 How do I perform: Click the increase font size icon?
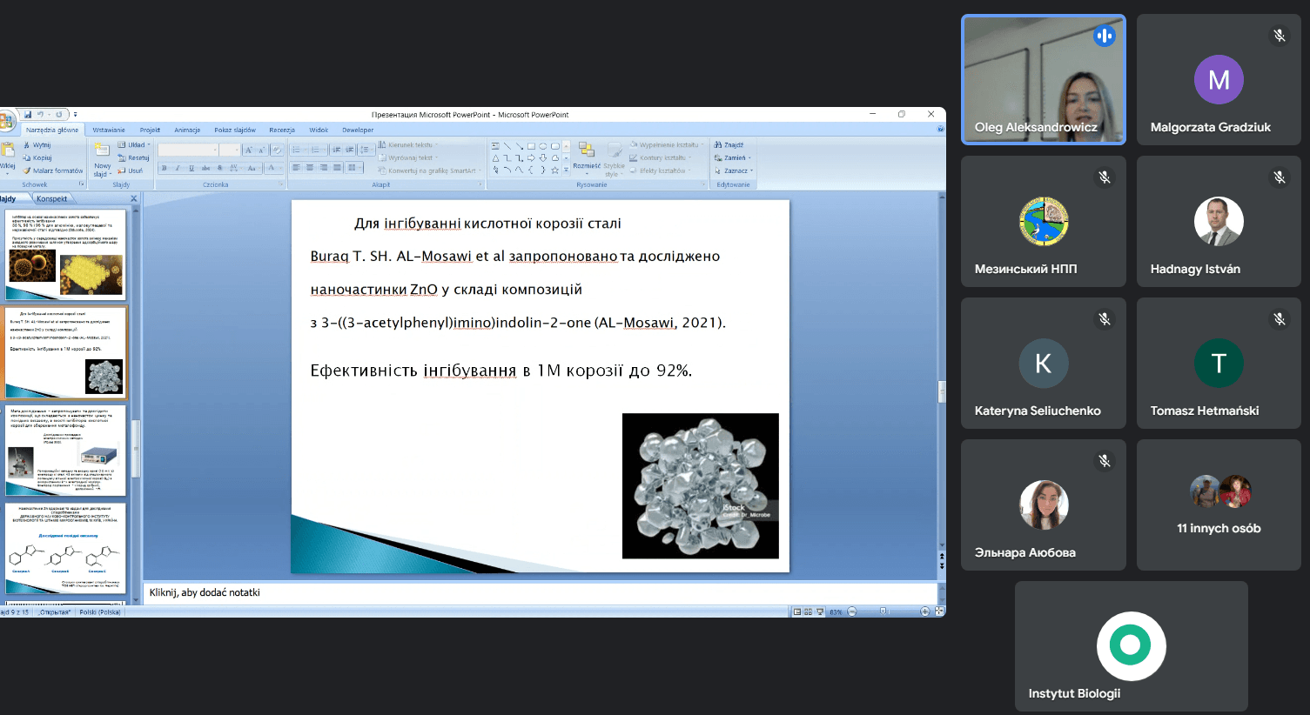249,150
